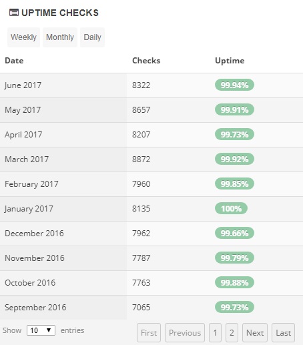Go to the First page
Viewport: 303px width, 345px height.
(149, 333)
